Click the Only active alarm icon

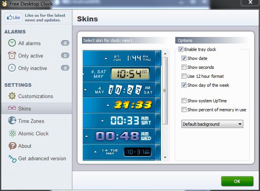pos(12,56)
